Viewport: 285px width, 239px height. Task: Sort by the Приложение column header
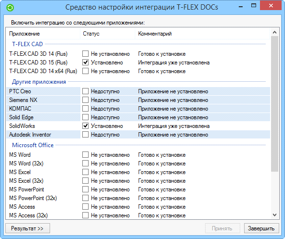pyautogui.click(x=43, y=34)
